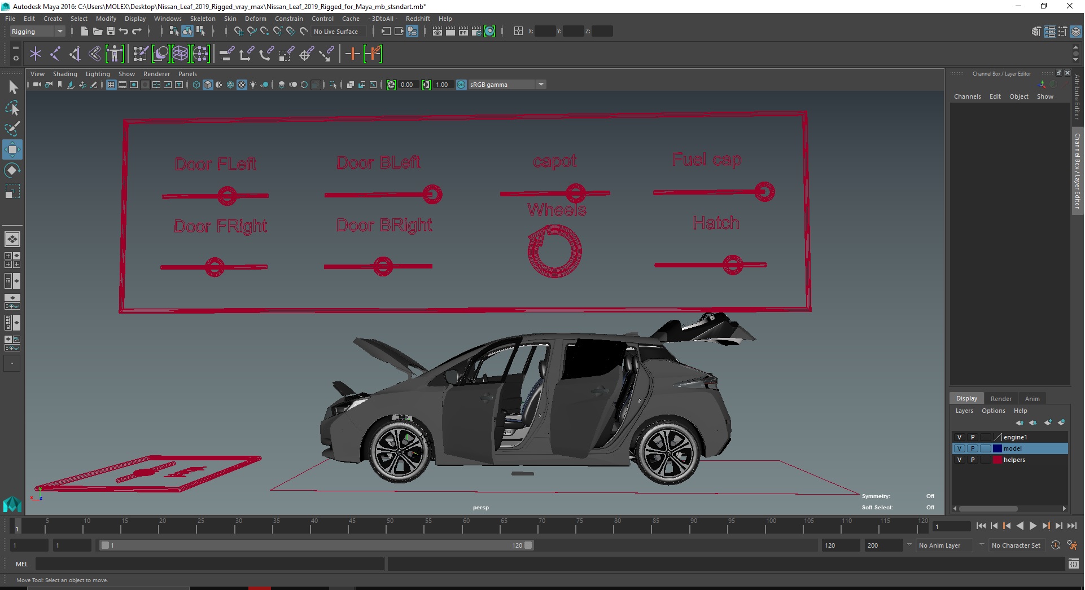The image size is (1085, 590).
Task: Open the Channels menu in Channel Box
Action: pyautogui.click(x=968, y=97)
